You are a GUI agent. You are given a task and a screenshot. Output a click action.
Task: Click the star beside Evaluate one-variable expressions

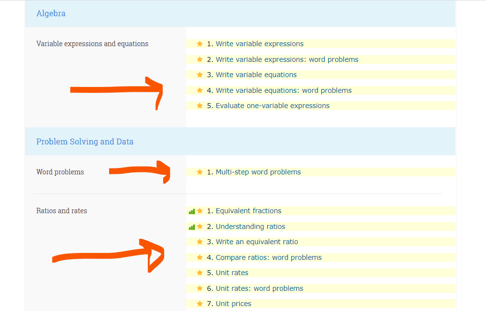(200, 106)
